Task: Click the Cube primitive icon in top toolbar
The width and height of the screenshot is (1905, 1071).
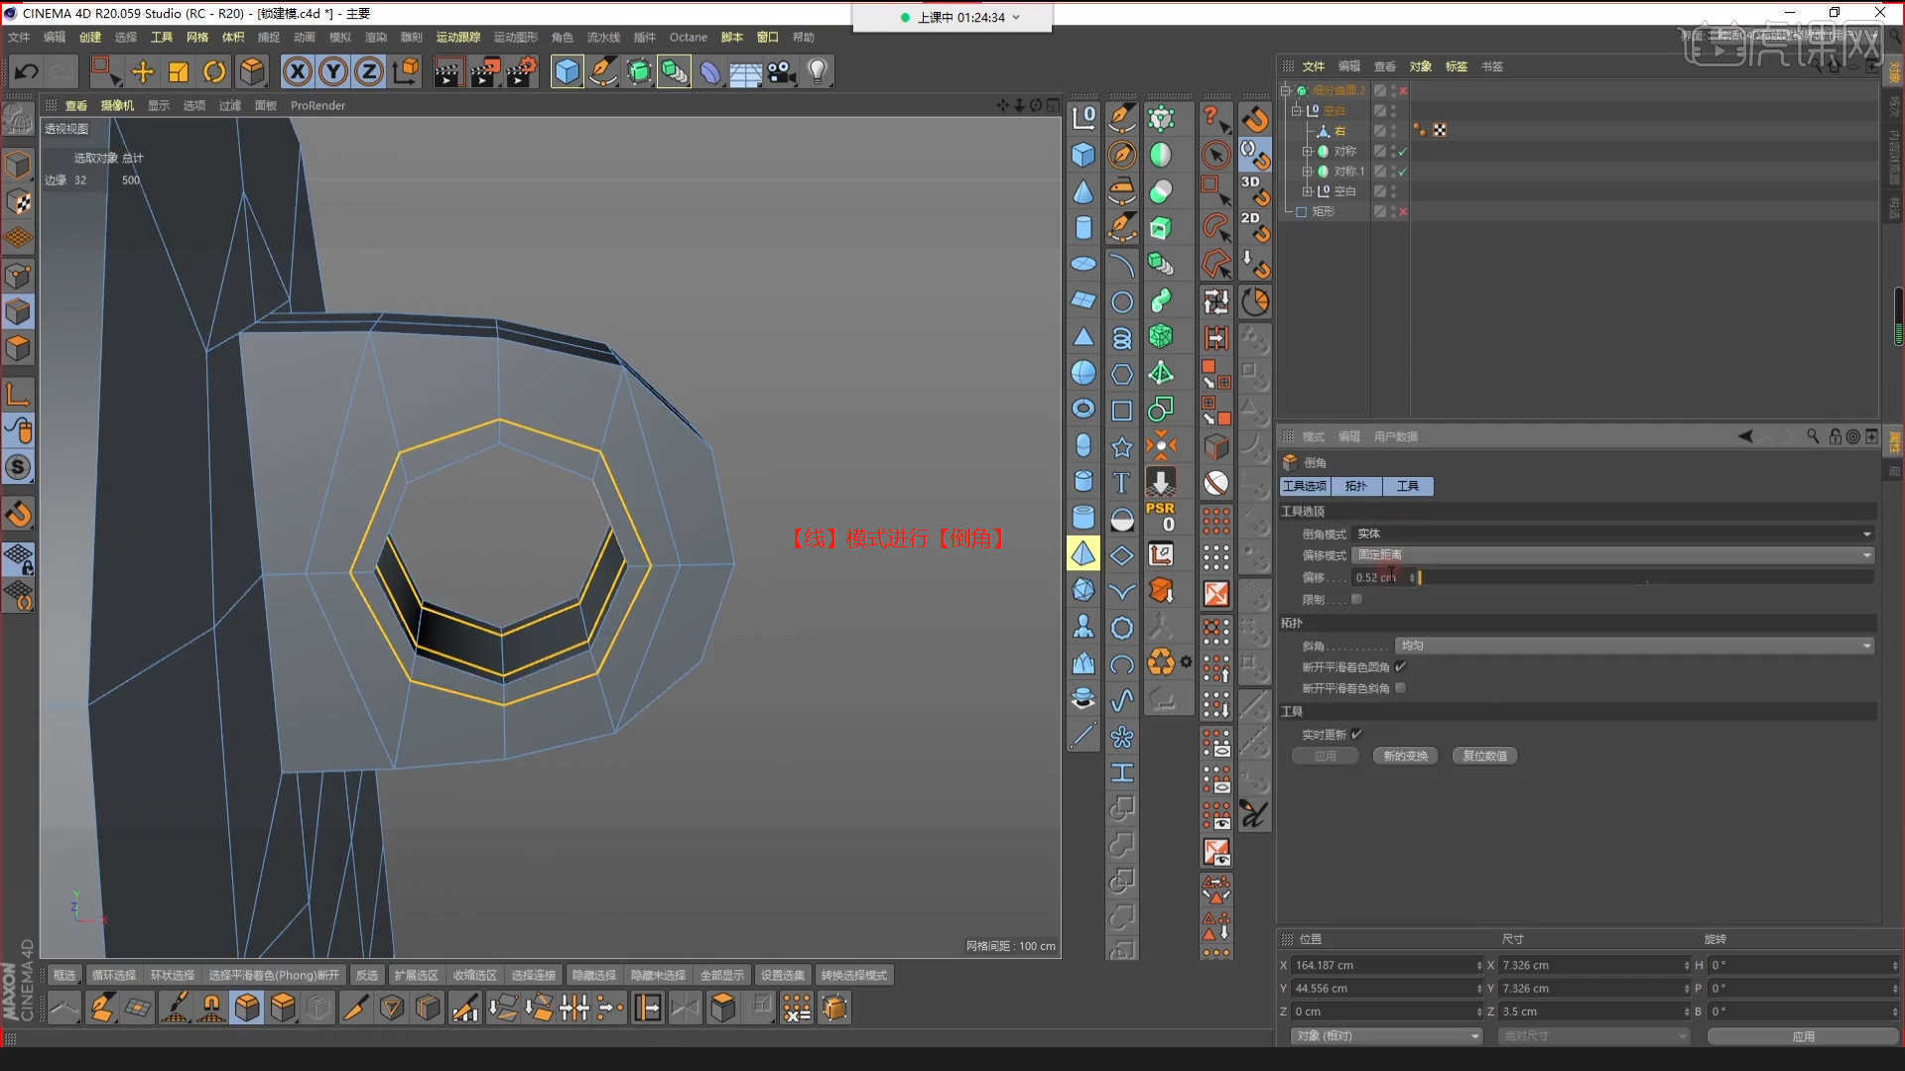Action: coord(567,71)
